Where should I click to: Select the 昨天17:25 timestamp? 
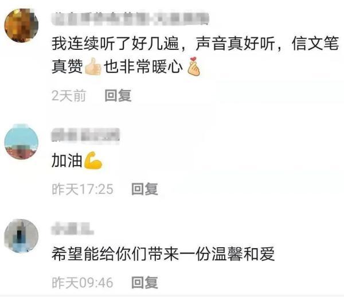83,189
